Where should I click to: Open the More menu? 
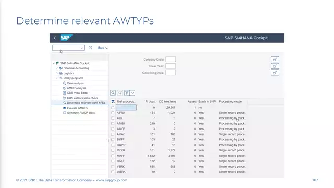(x=103, y=48)
